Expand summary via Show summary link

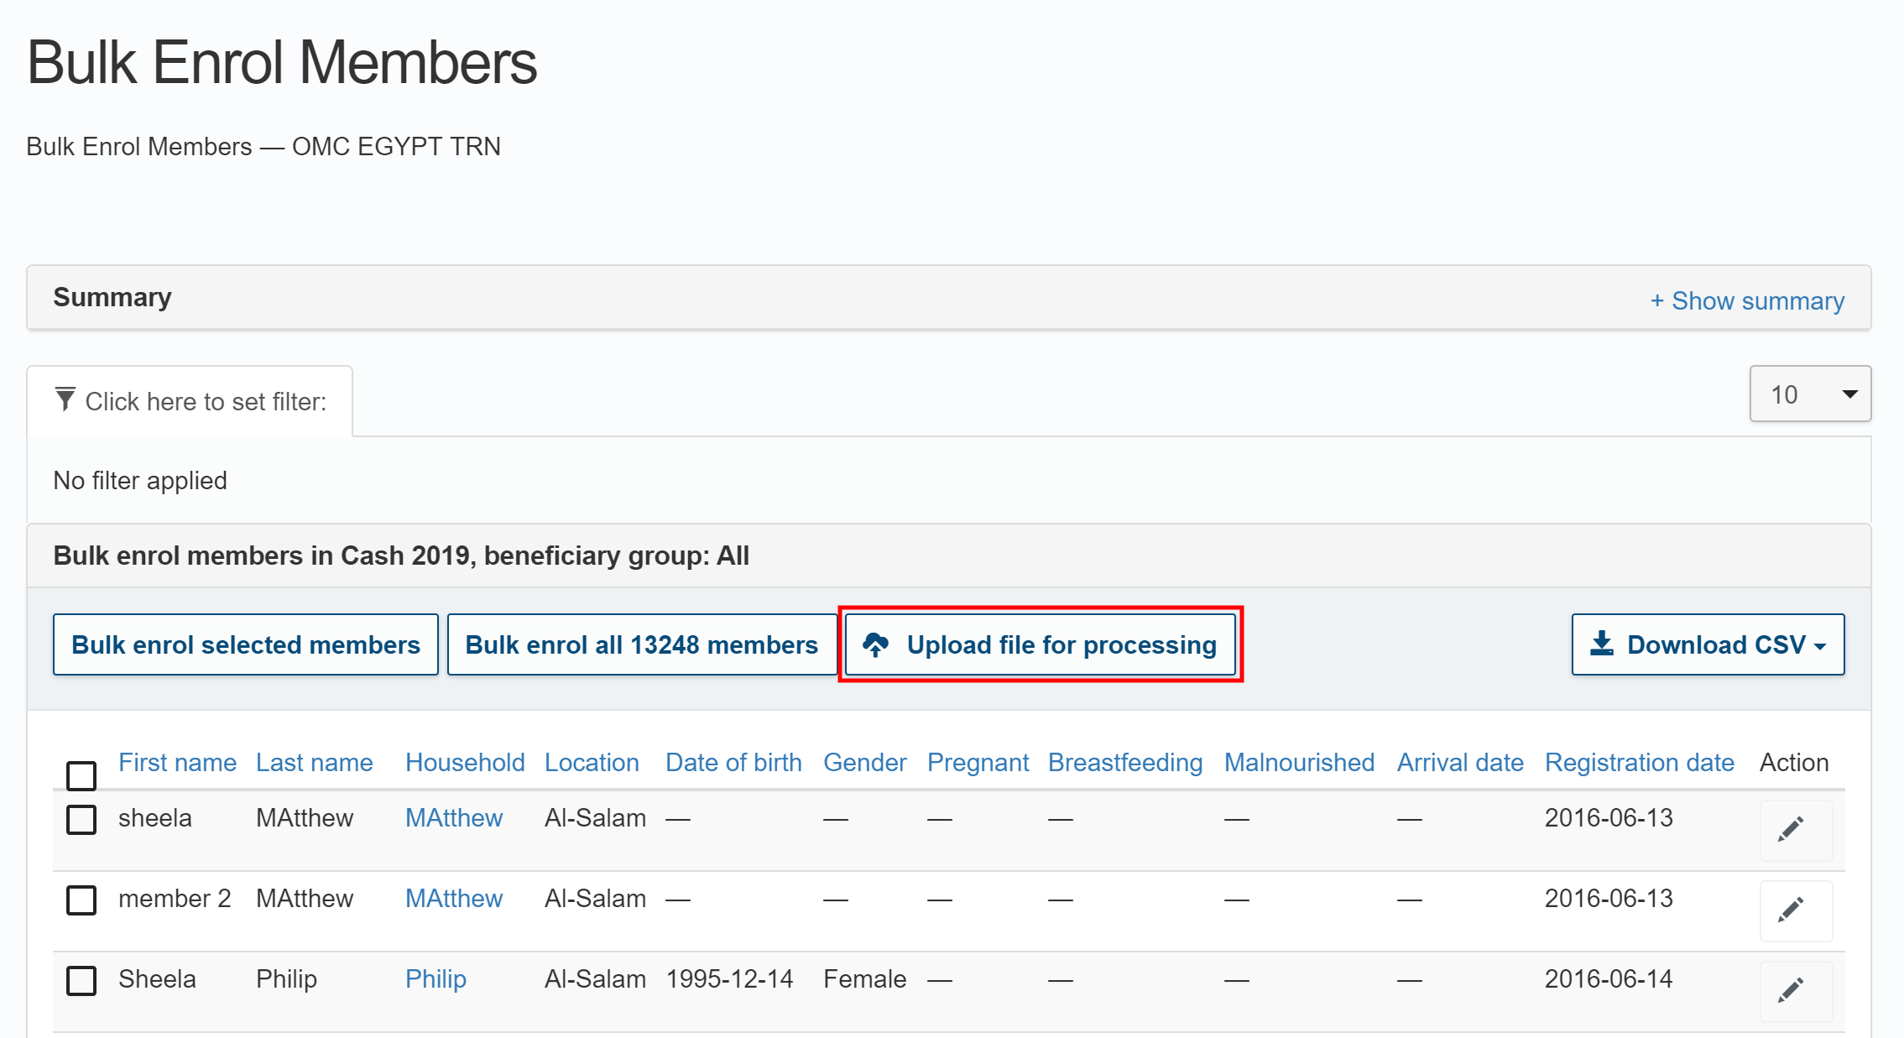point(1747,300)
